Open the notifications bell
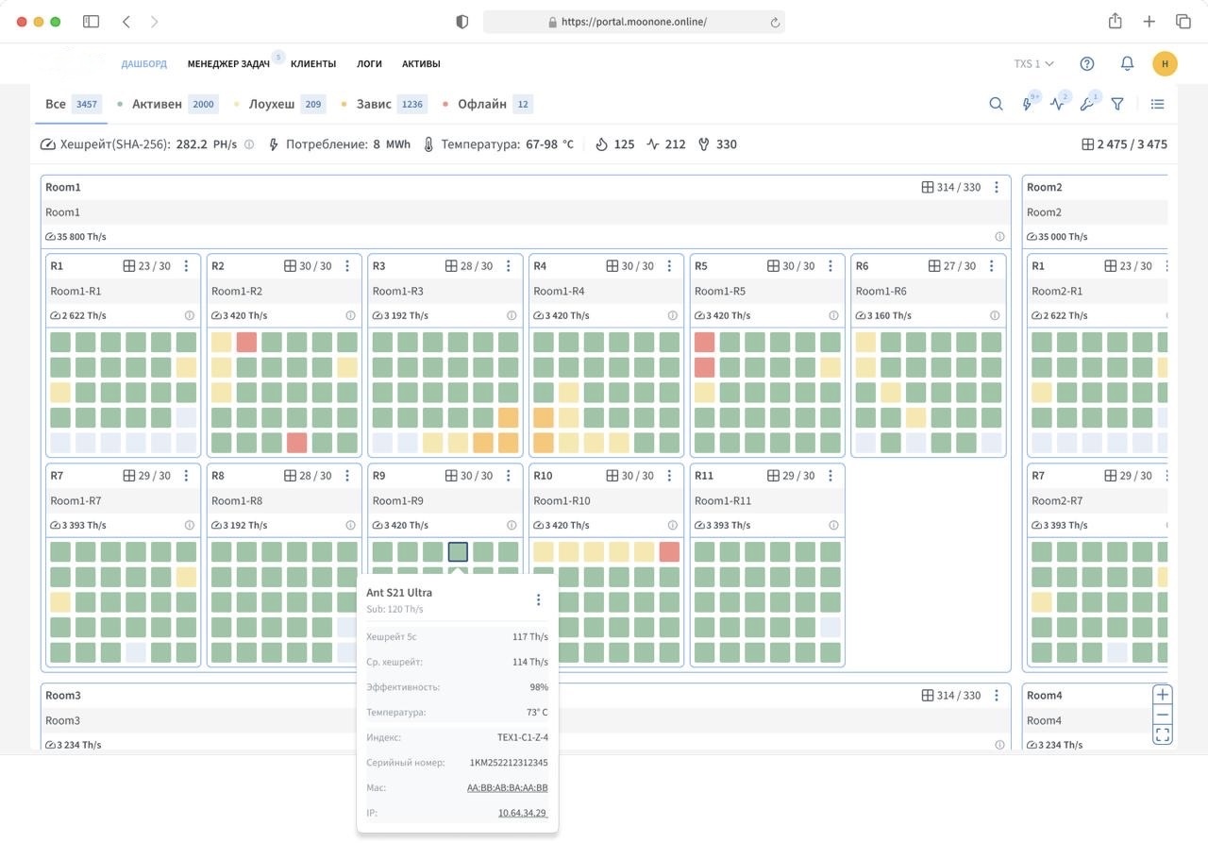Screen dimensions: 1208x843 pyautogui.click(x=1127, y=64)
